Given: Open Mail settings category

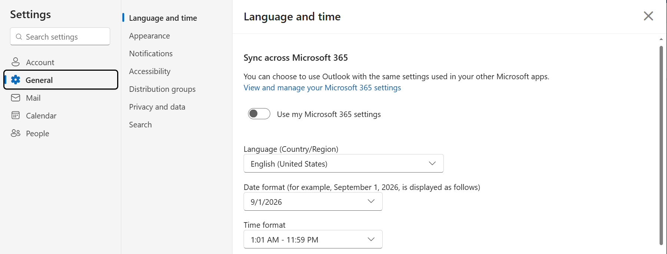Looking at the screenshot, I should click(61, 98).
